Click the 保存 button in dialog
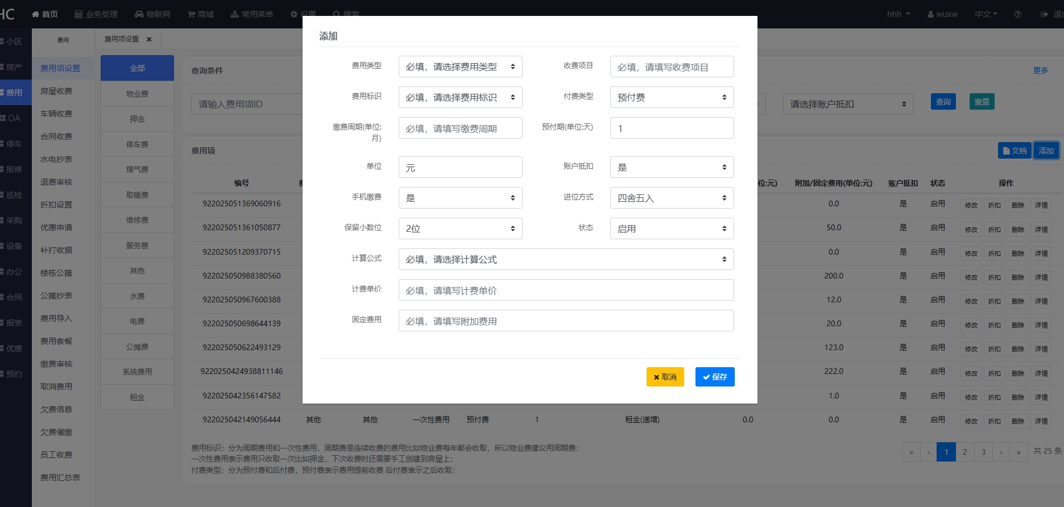This screenshot has width=1064, height=507. pos(715,377)
